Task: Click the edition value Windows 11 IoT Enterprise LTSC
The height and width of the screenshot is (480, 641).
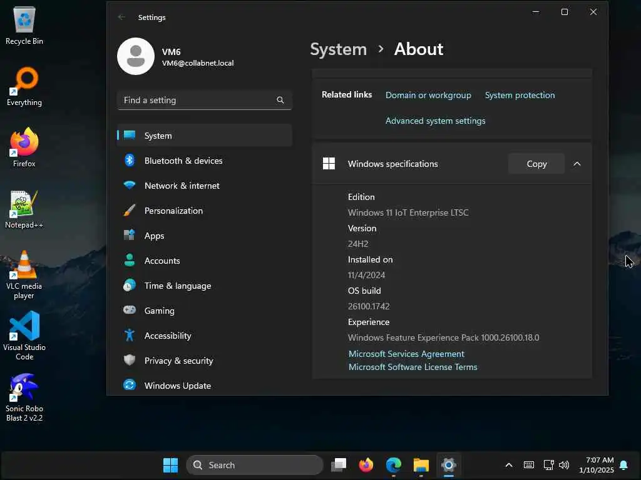Action: coord(408,212)
